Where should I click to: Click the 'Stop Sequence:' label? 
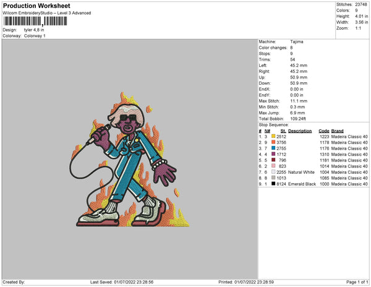click(273, 125)
